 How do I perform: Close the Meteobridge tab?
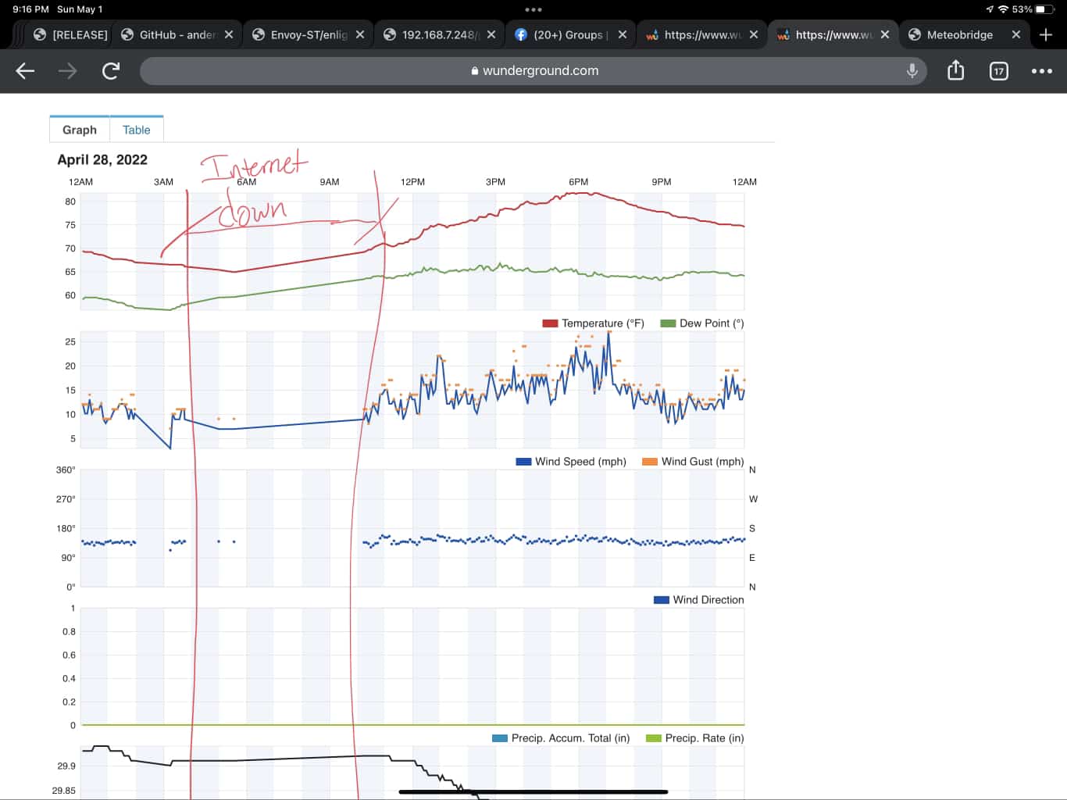click(x=1015, y=34)
